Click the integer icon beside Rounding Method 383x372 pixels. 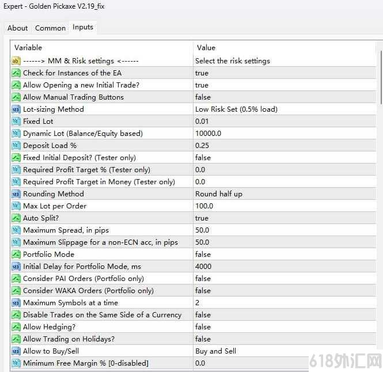16,194
